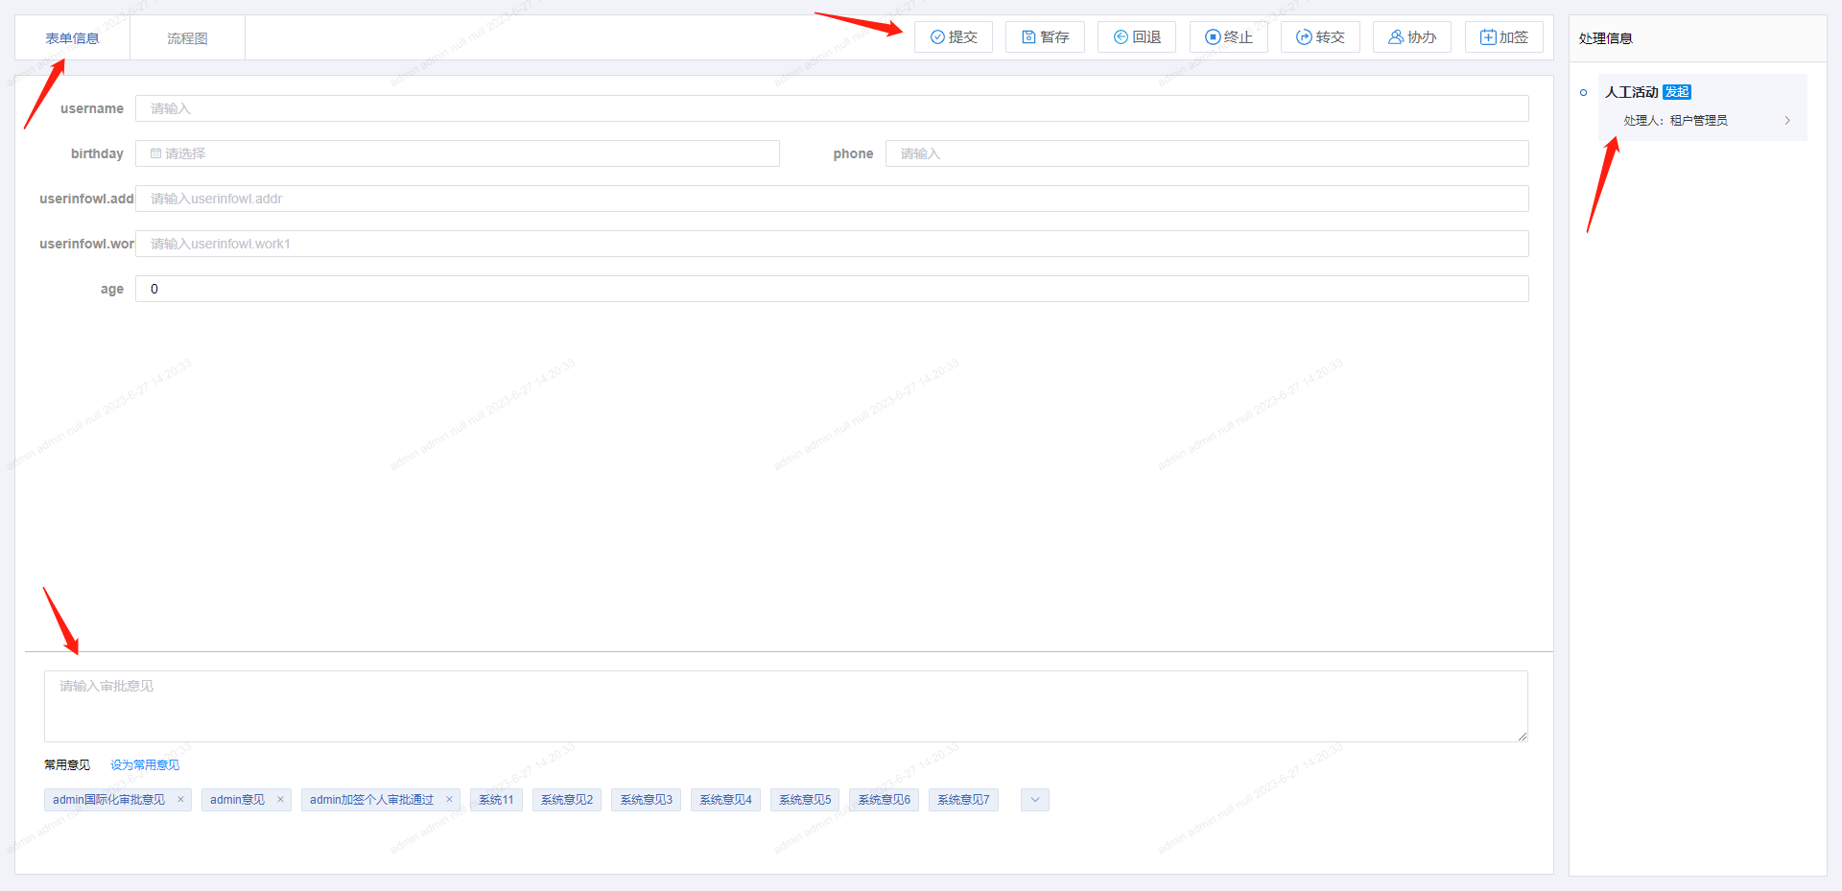Click the 协办 co-handle button
This screenshot has height=891, width=1842.
click(1411, 37)
